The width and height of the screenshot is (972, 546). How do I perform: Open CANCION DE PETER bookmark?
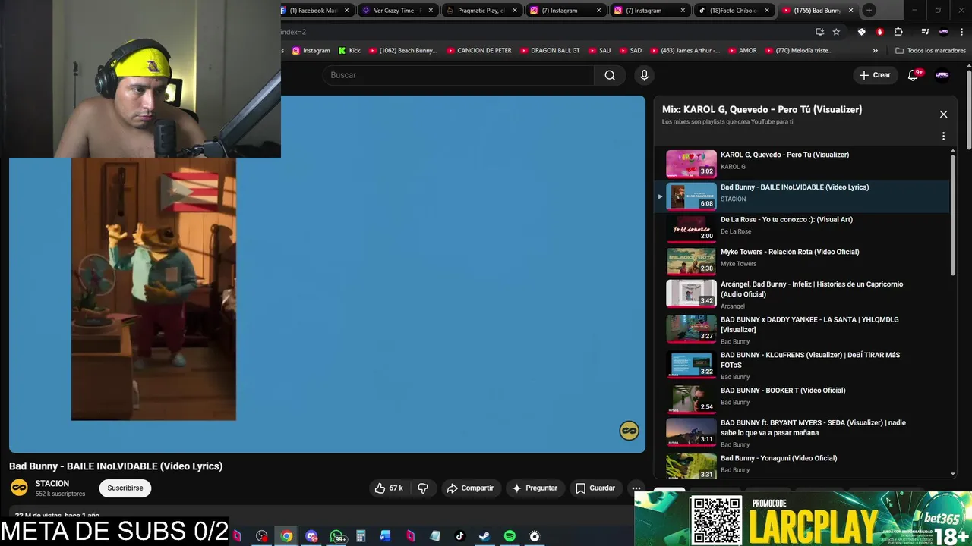(478, 51)
